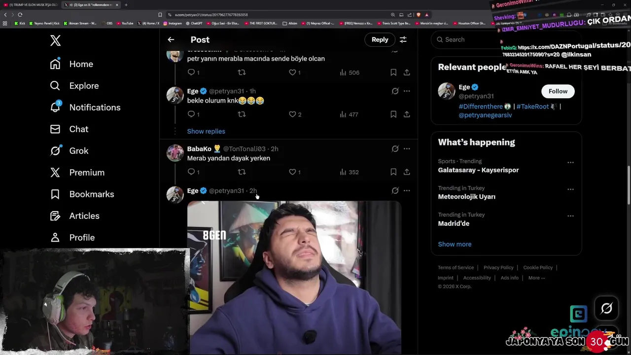Open the @petryanegearsiv mention link
This screenshot has width=631, height=355.
485,115
